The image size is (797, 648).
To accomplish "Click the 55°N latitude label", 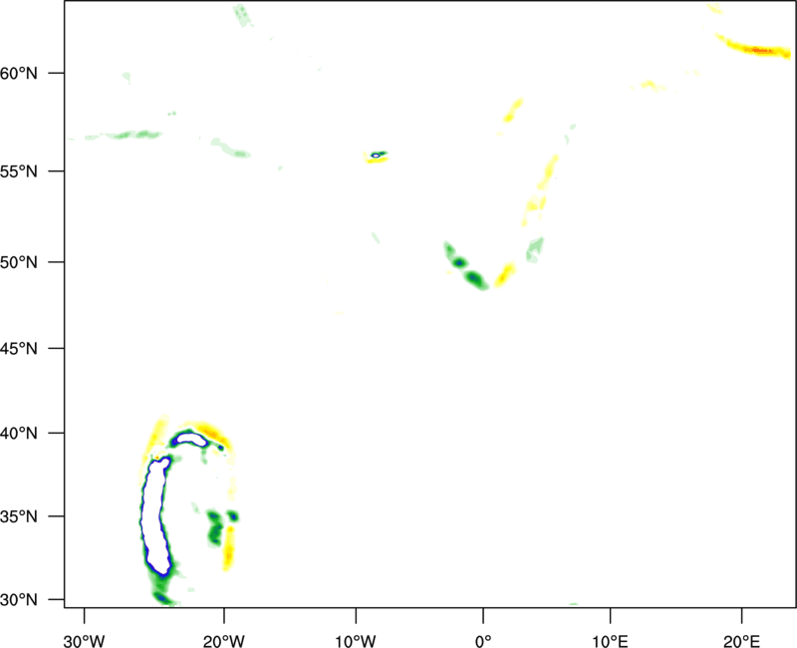I will 19,171.
